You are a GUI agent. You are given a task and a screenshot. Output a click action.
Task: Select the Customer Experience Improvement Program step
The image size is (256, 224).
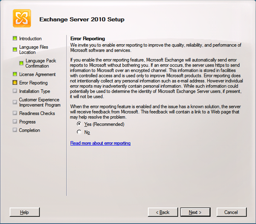coord(40,102)
